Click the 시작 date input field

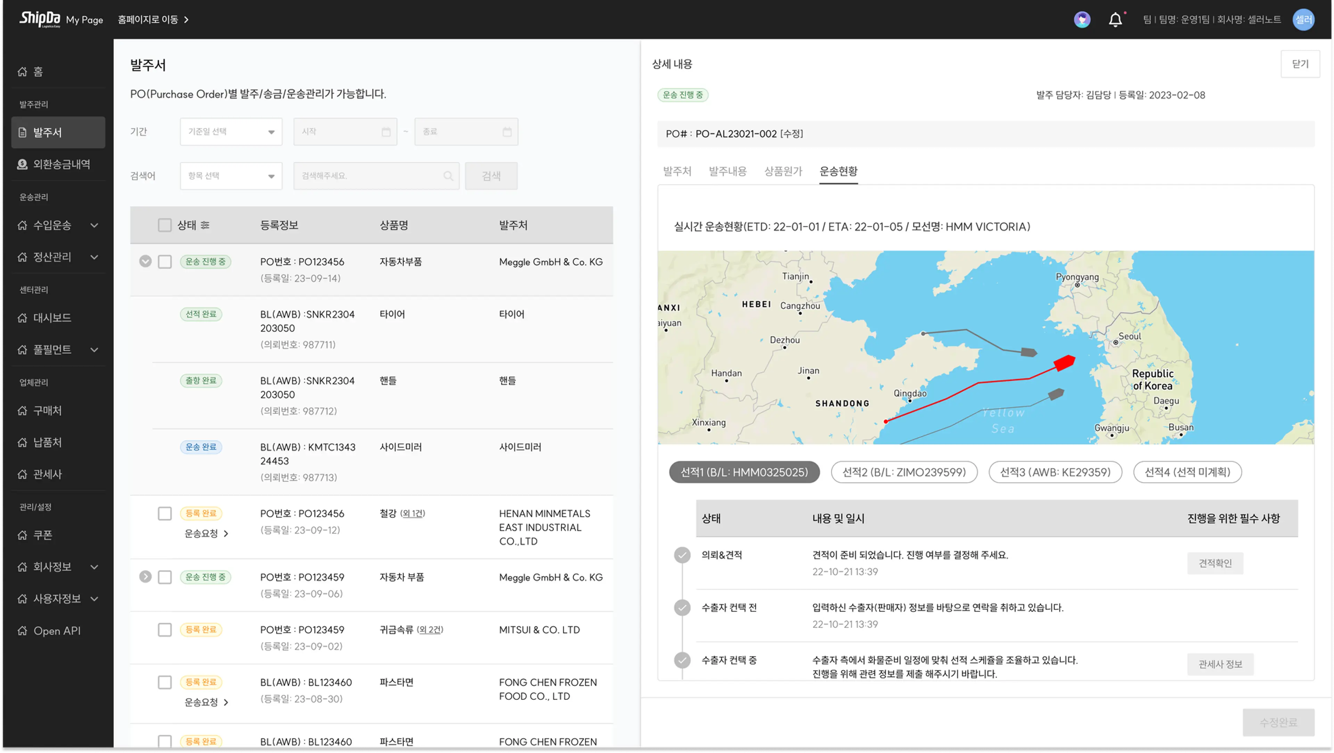pos(345,132)
